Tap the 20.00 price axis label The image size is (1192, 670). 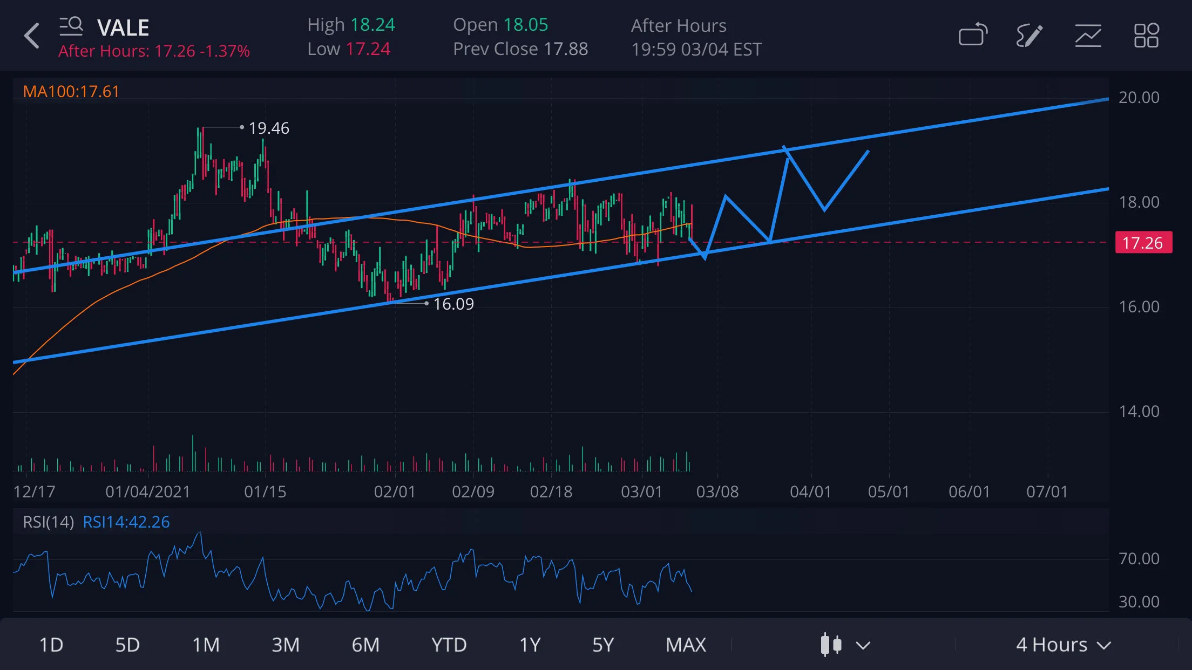(1139, 97)
